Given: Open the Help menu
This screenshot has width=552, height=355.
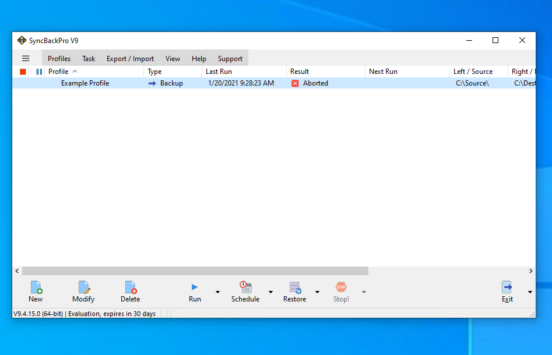Looking at the screenshot, I should click(x=199, y=59).
